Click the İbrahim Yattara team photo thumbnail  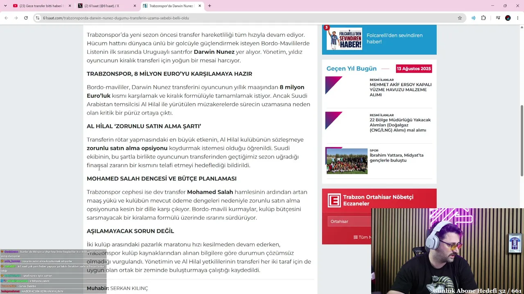point(347,161)
